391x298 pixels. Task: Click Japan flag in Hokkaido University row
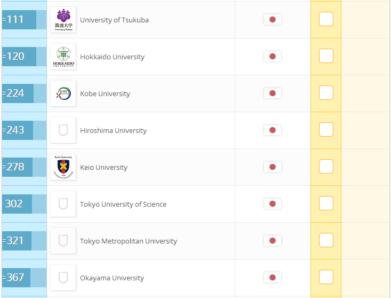point(273,57)
